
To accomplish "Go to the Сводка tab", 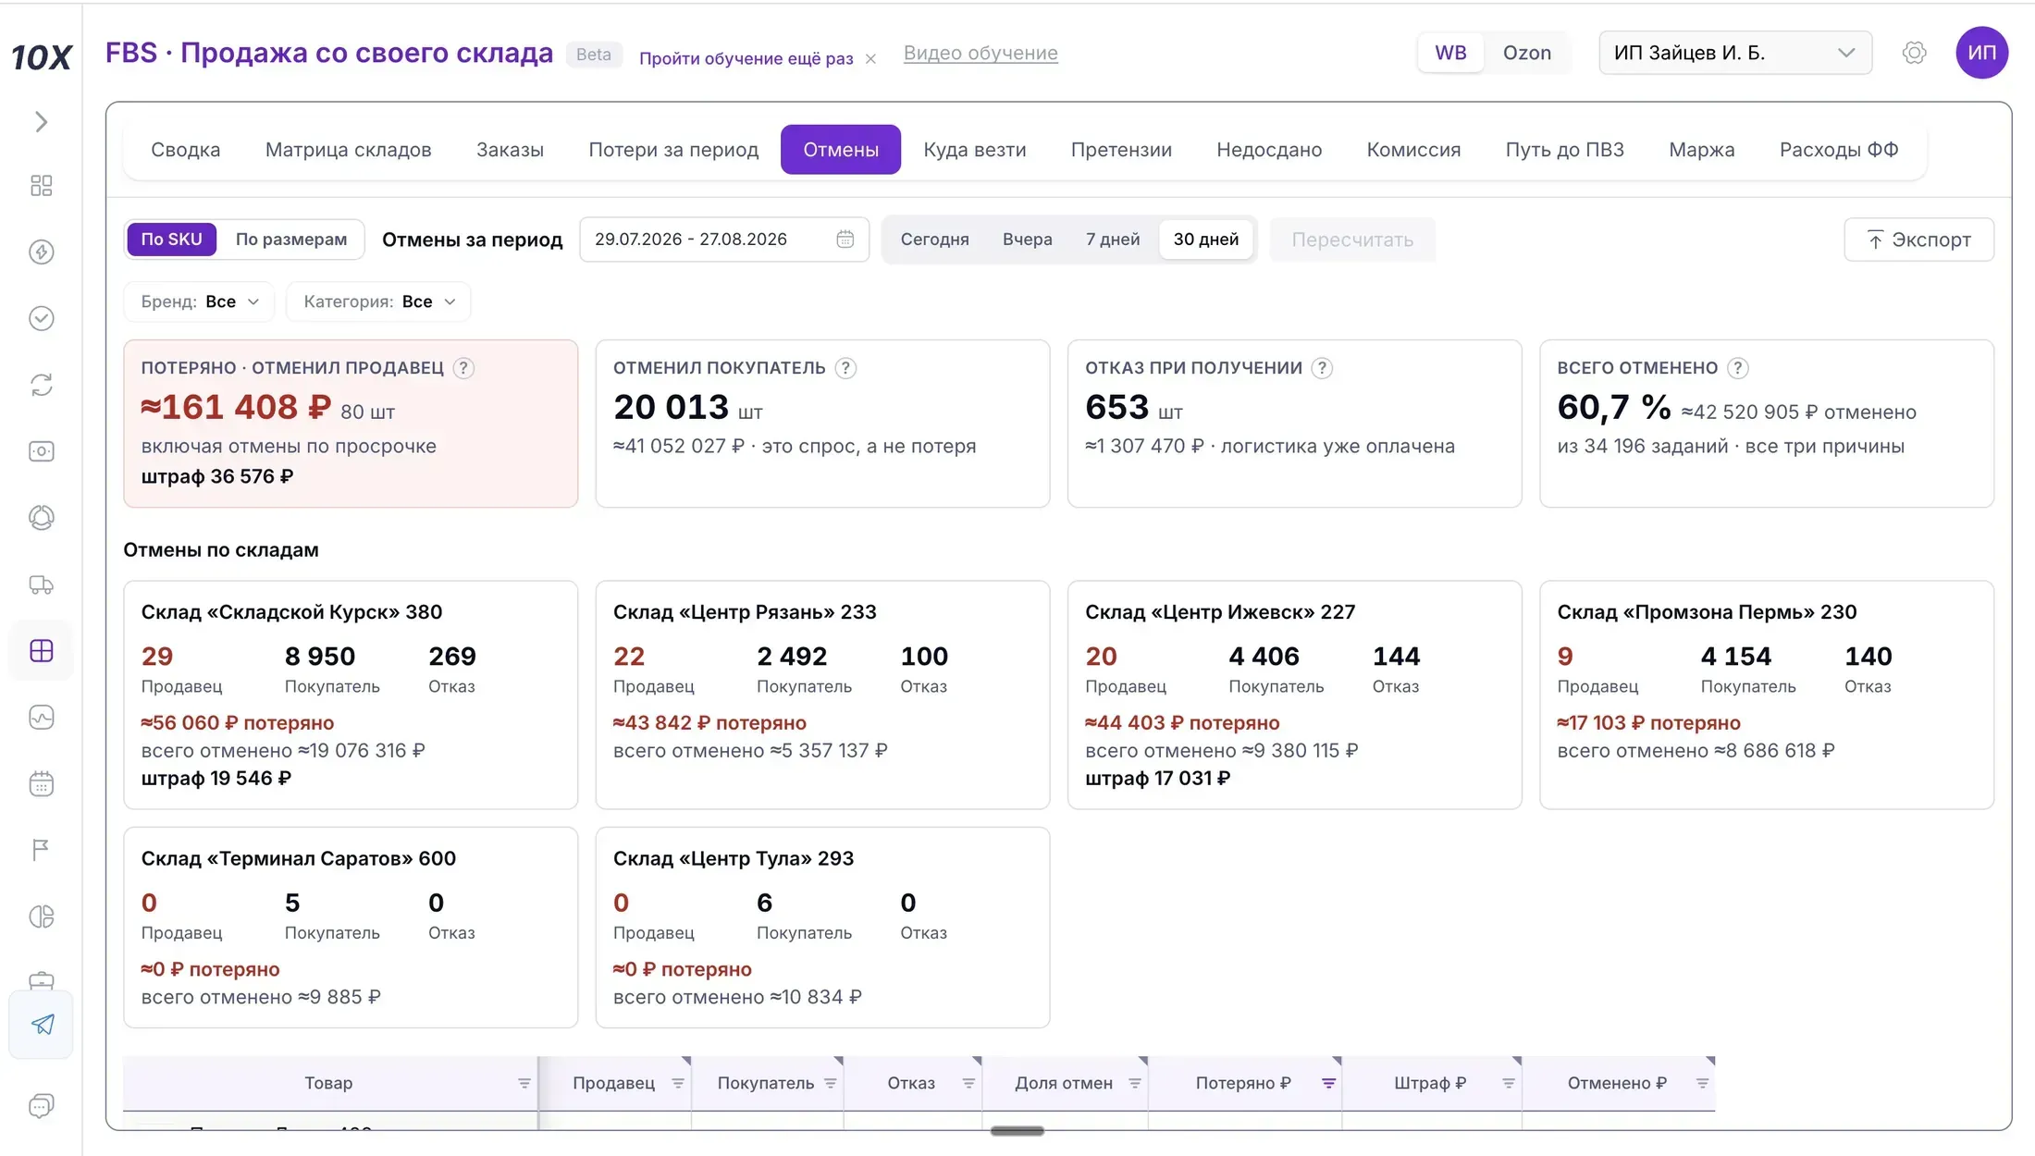I will [x=186, y=150].
